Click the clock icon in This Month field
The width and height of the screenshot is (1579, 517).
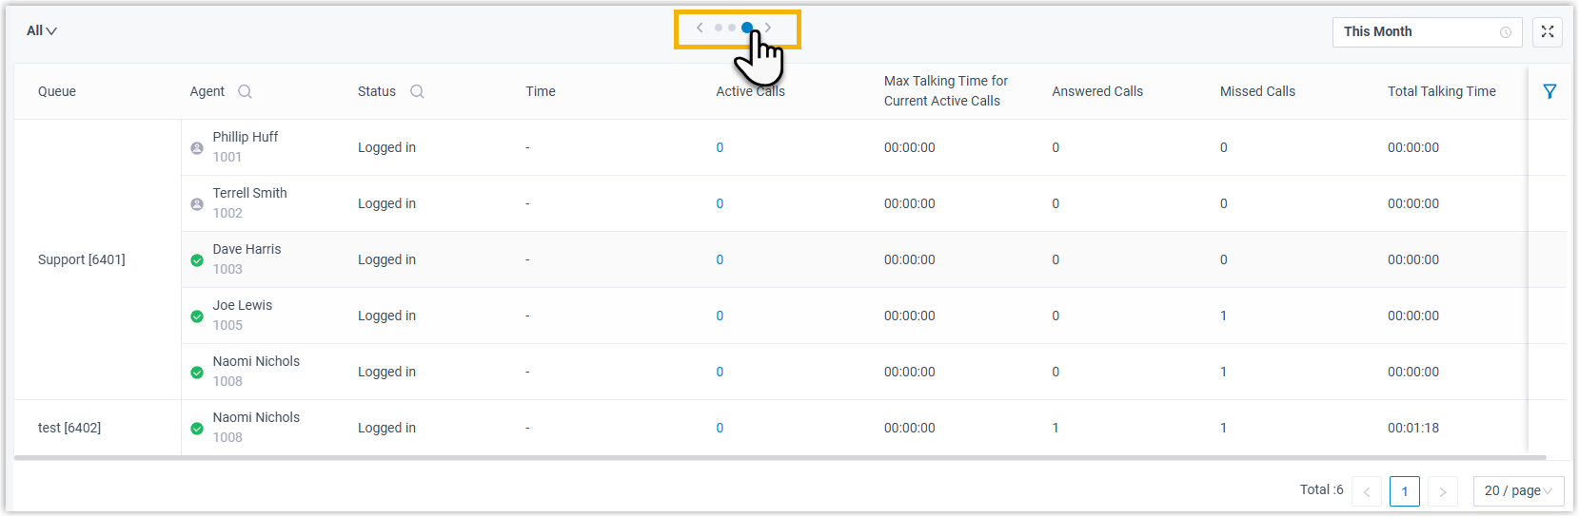(1506, 32)
